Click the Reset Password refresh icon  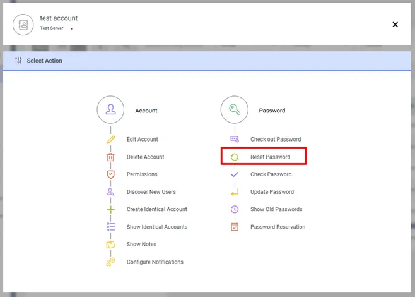[235, 157]
